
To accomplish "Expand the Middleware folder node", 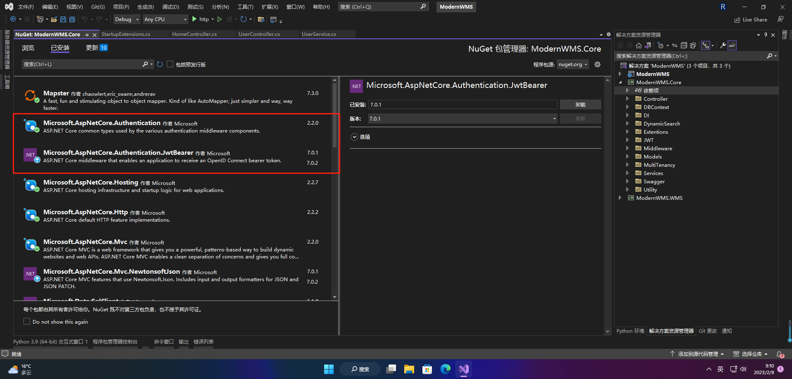I will point(627,148).
